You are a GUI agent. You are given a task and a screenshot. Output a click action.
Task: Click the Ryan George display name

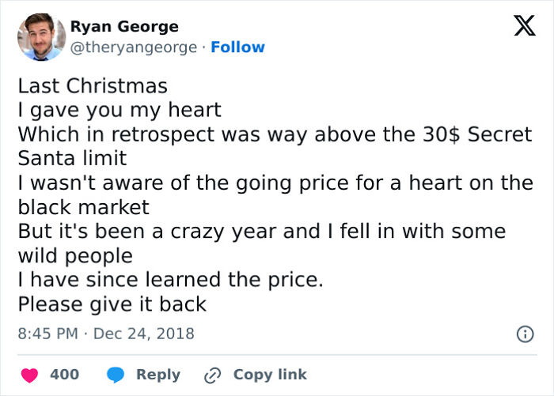coord(124,27)
